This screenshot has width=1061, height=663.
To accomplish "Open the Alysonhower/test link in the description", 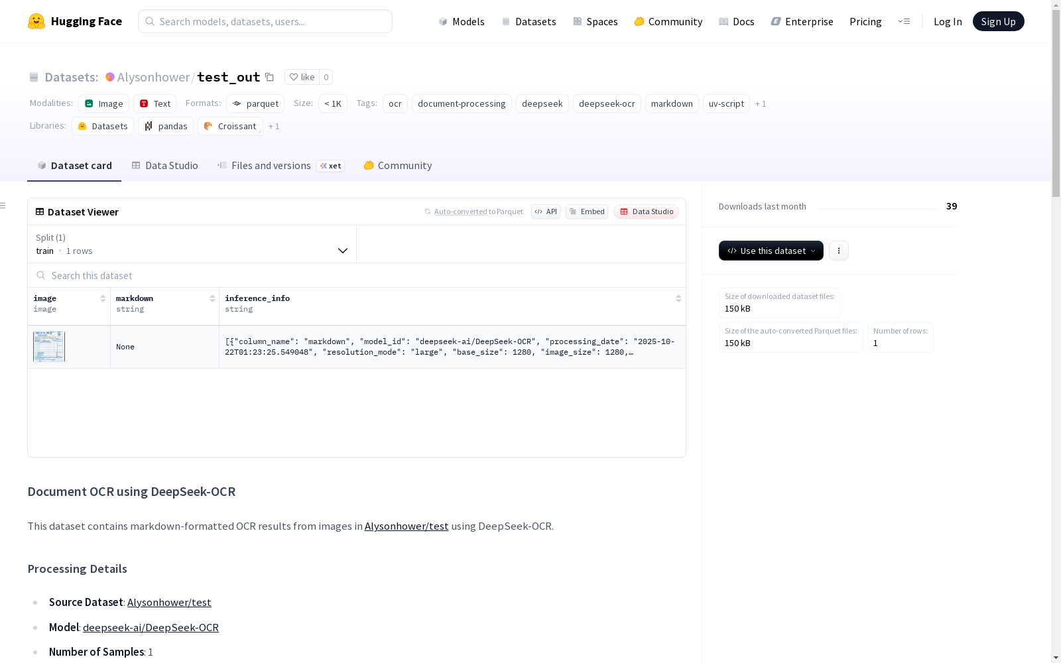I will 406,526.
